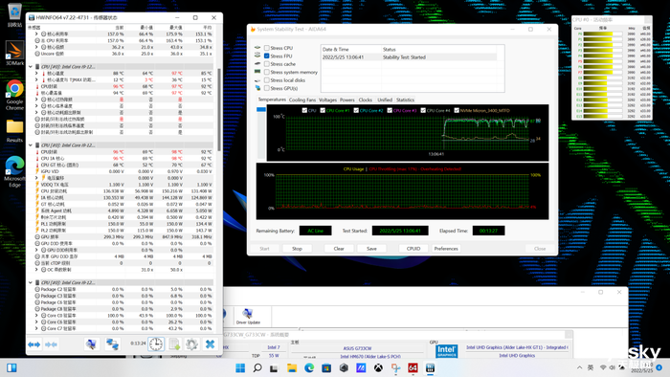670x377 pixels.
Task: Open the Recycle Bin desktop icon
Action: 14,15
